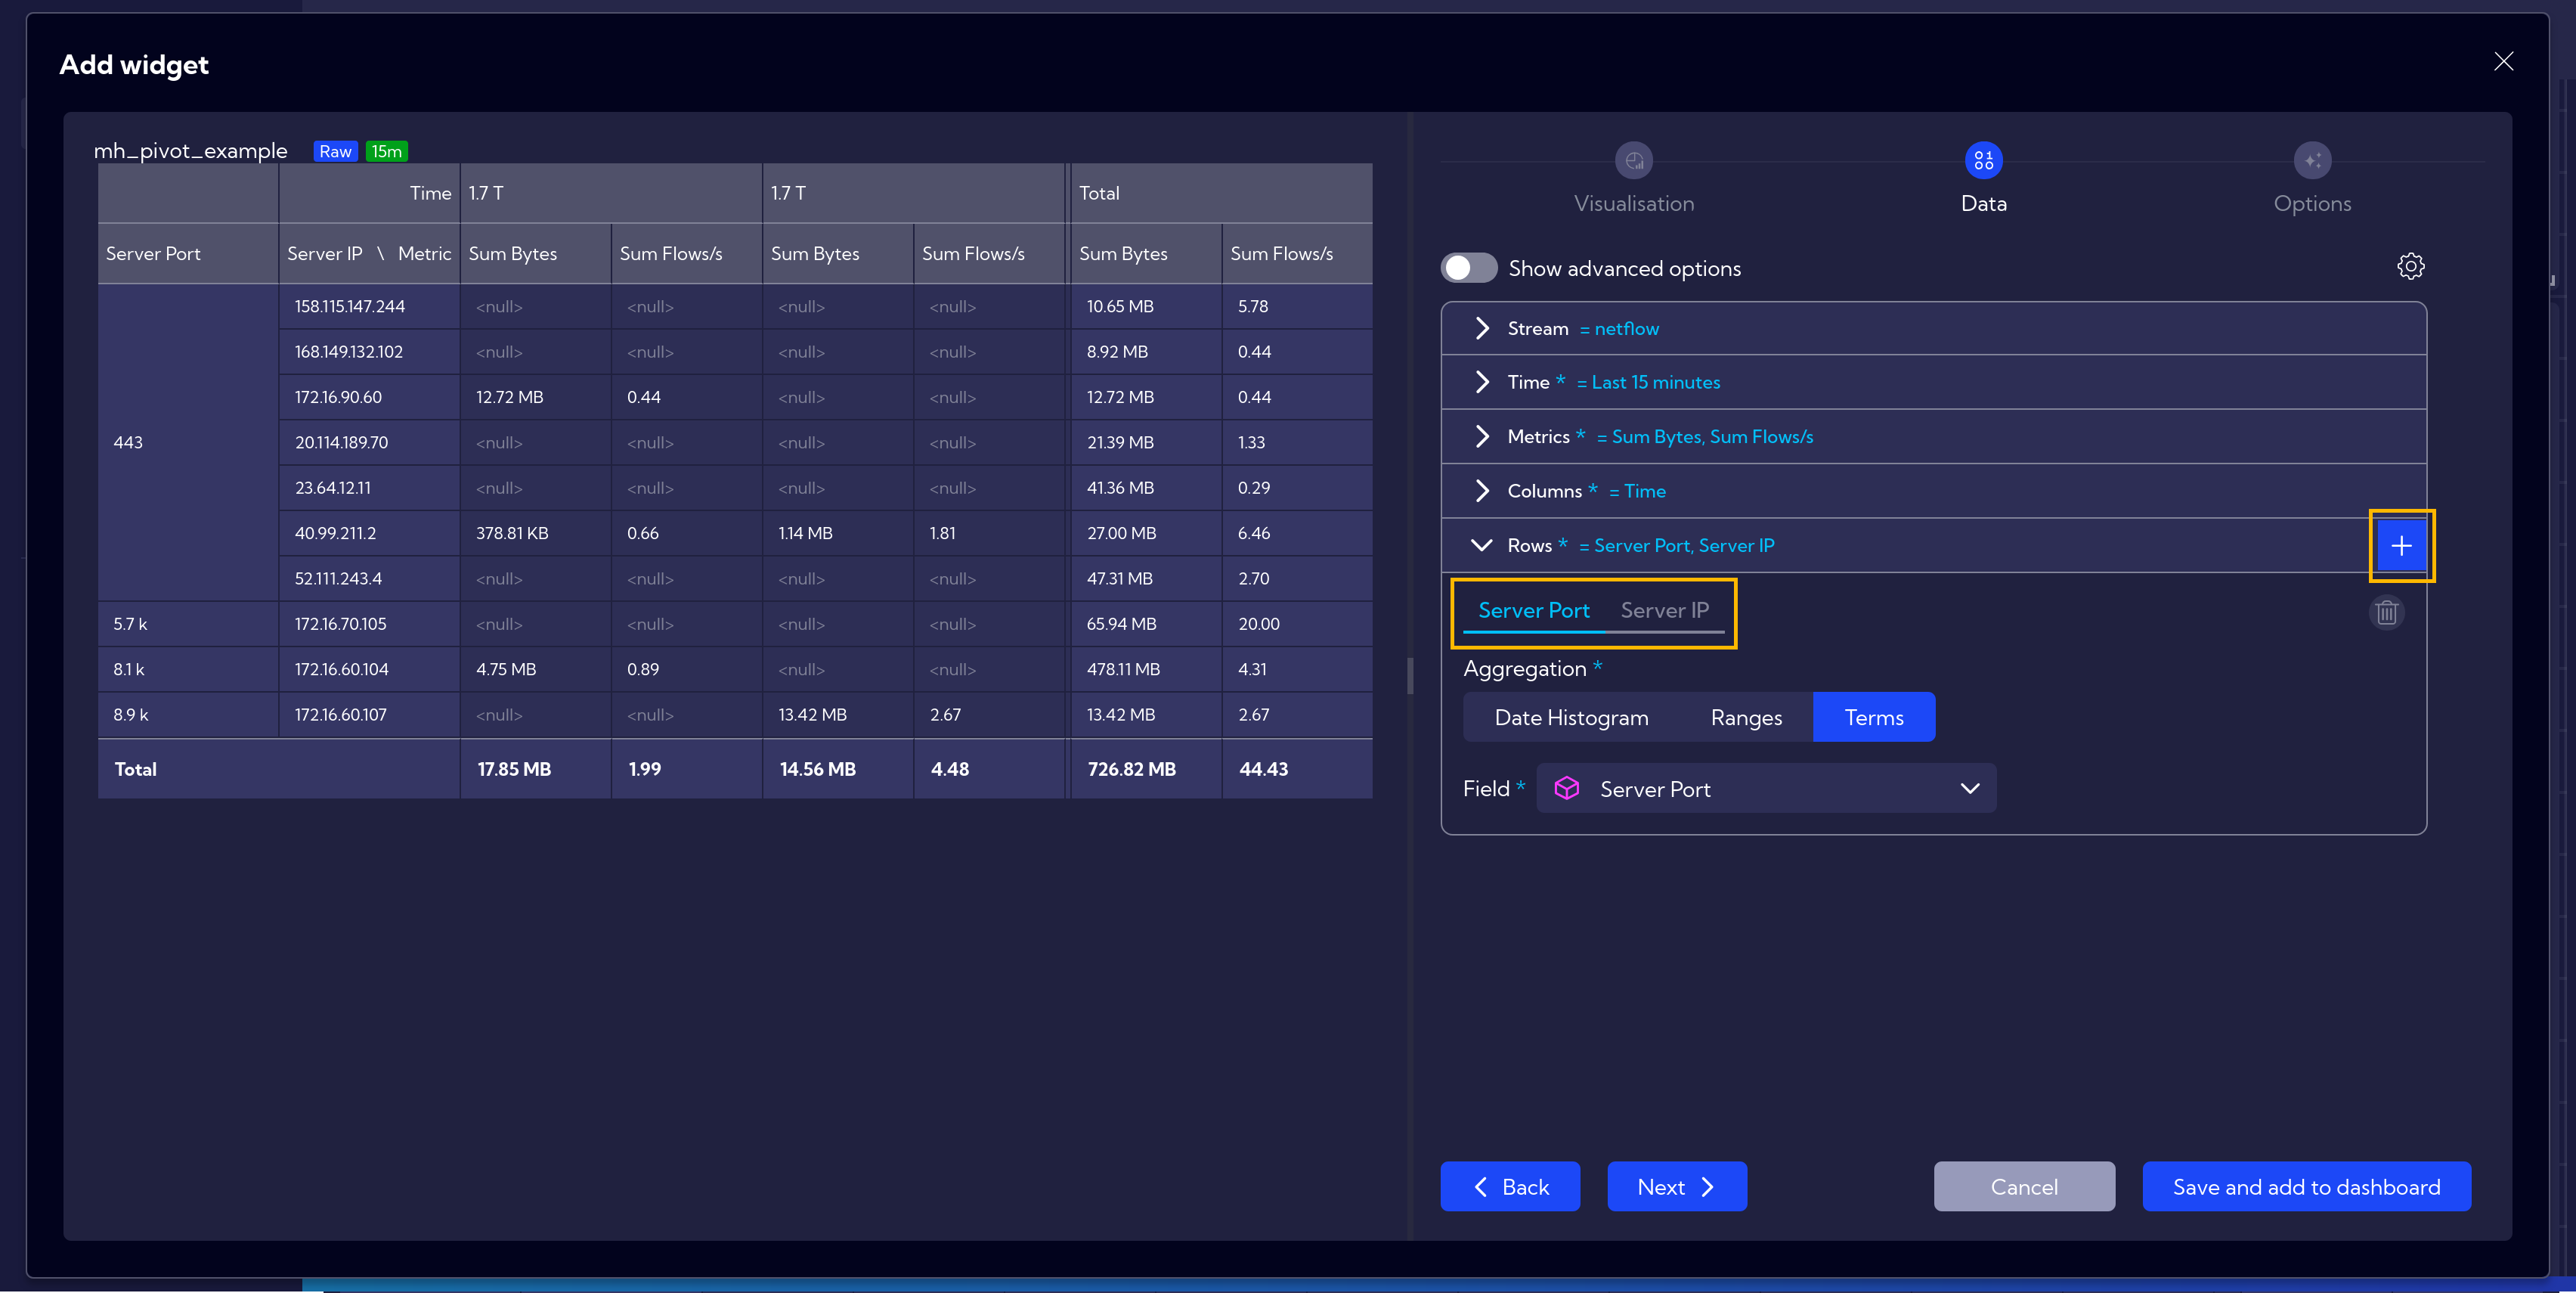Image resolution: width=2576 pixels, height=1293 pixels.
Task: Add a new row with plus button
Action: (x=2401, y=546)
